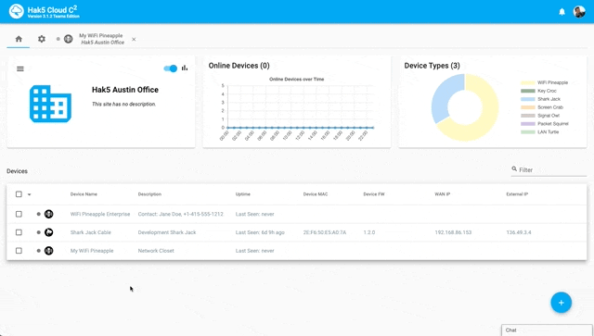Click the Device Types (3) heading
This screenshot has width=594, height=336.
coord(432,66)
